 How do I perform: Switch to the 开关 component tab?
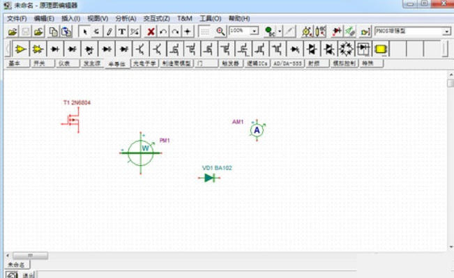43,63
